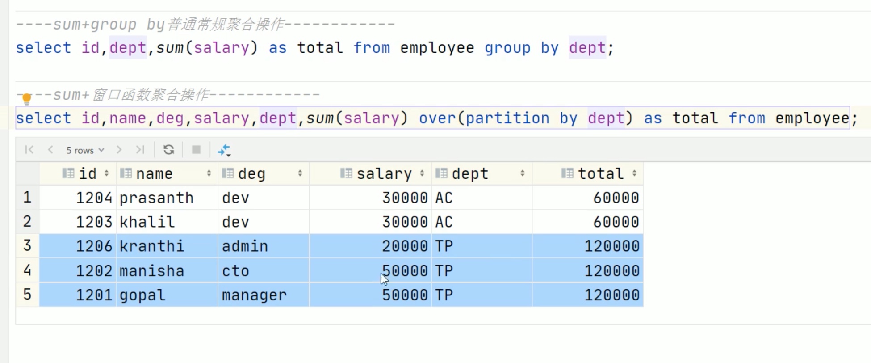Select row number 3 in the gutter

coord(27,245)
